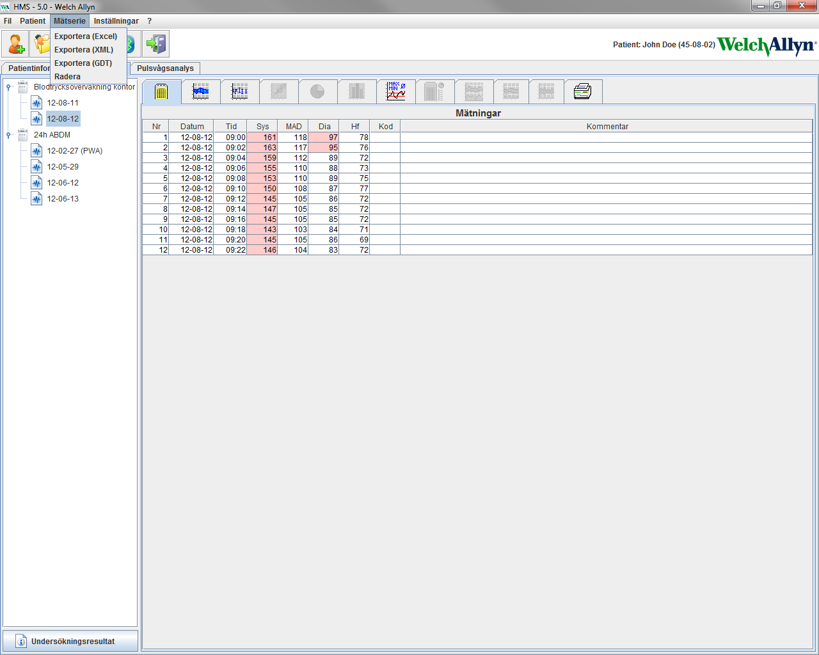Select measurement series 12-06-13

coord(63,199)
